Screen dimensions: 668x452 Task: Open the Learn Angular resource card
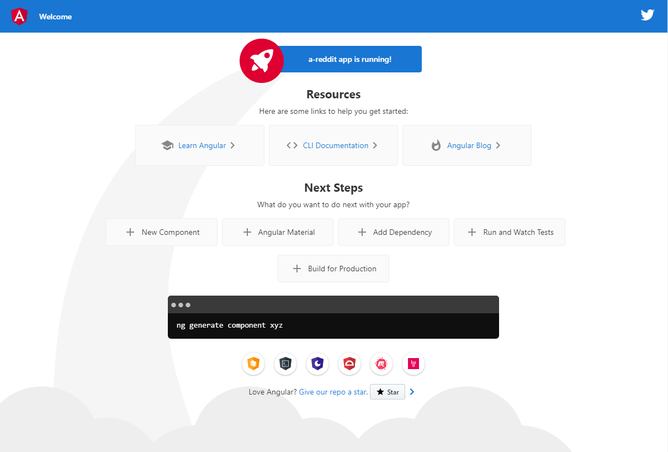pyautogui.click(x=200, y=145)
